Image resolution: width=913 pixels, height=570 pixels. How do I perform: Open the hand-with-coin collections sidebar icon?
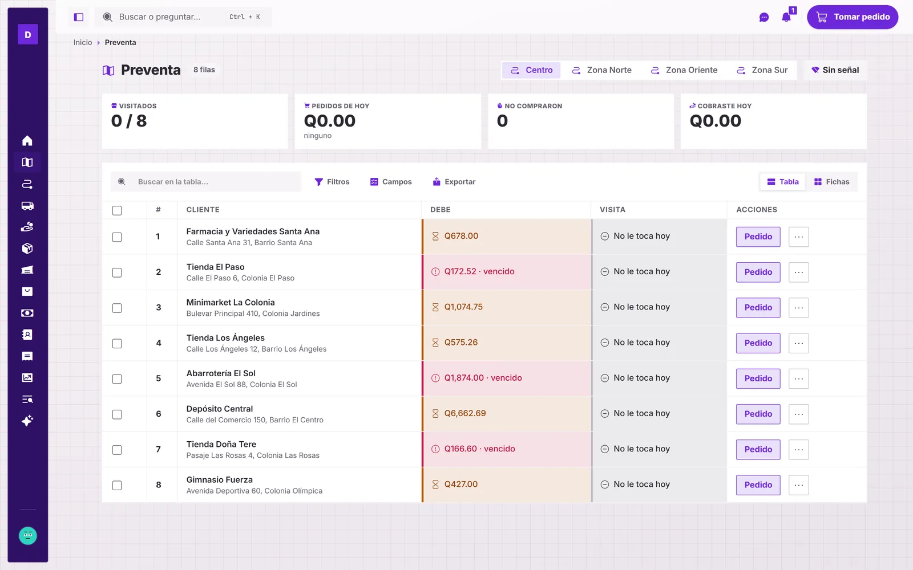(27, 227)
